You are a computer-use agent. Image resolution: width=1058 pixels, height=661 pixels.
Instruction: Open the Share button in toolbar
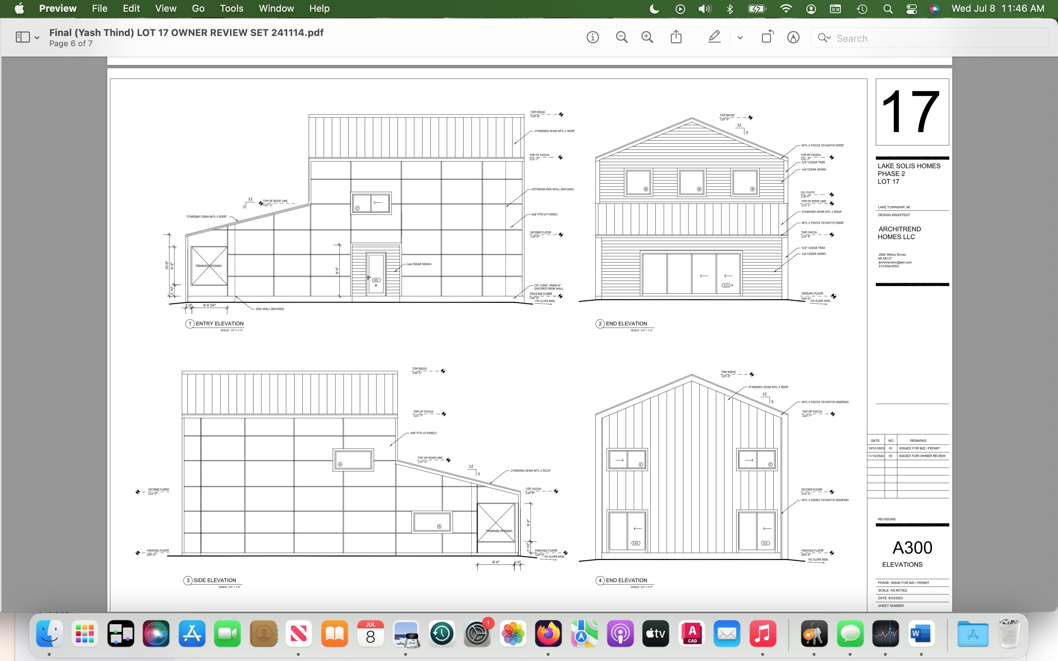(x=676, y=37)
